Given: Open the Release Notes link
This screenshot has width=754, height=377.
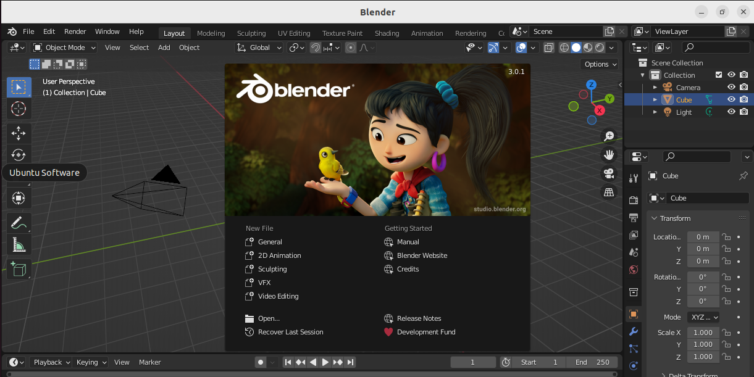Looking at the screenshot, I should [420, 318].
